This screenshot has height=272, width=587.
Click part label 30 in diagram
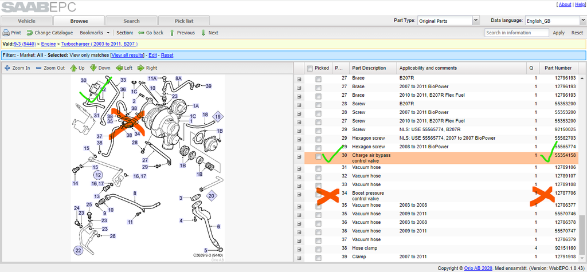(84, 80)
